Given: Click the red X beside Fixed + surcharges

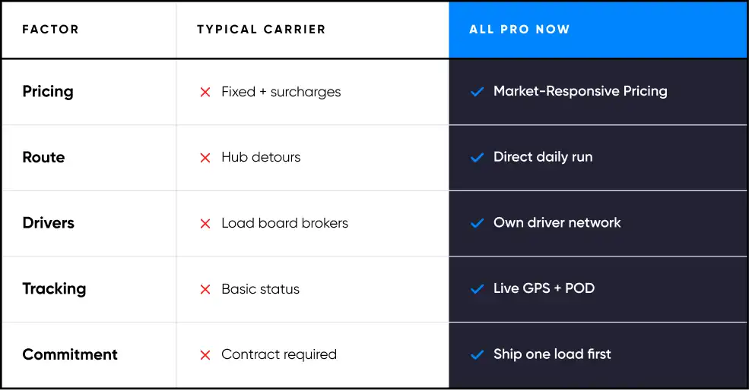Looking at the screenshot, I should [x=205, y=92].
